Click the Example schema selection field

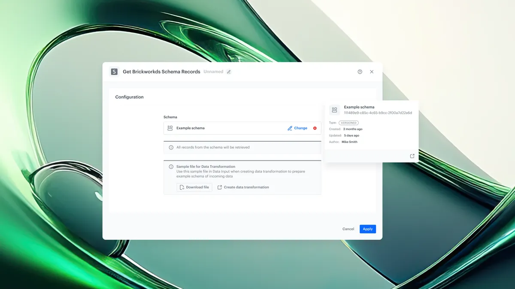(242, 128)
